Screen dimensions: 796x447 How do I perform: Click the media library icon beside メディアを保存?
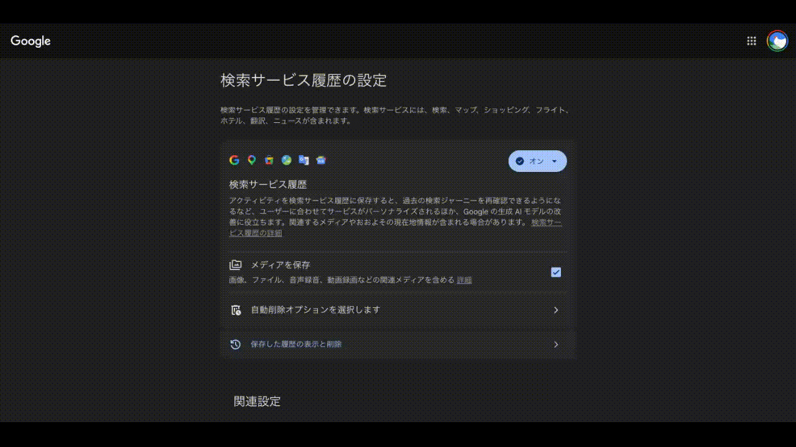coord(235,265)
